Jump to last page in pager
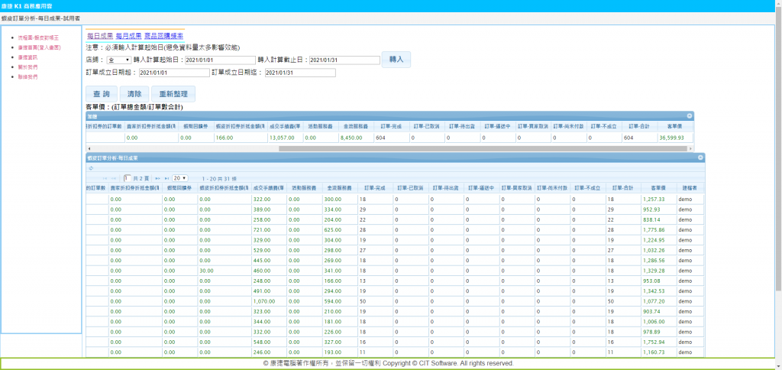Viewport: 782px width, 370px height. tap(166, 177)
